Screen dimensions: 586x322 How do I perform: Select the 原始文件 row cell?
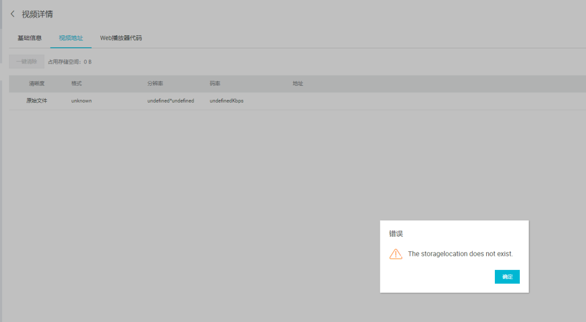(37, 100)
